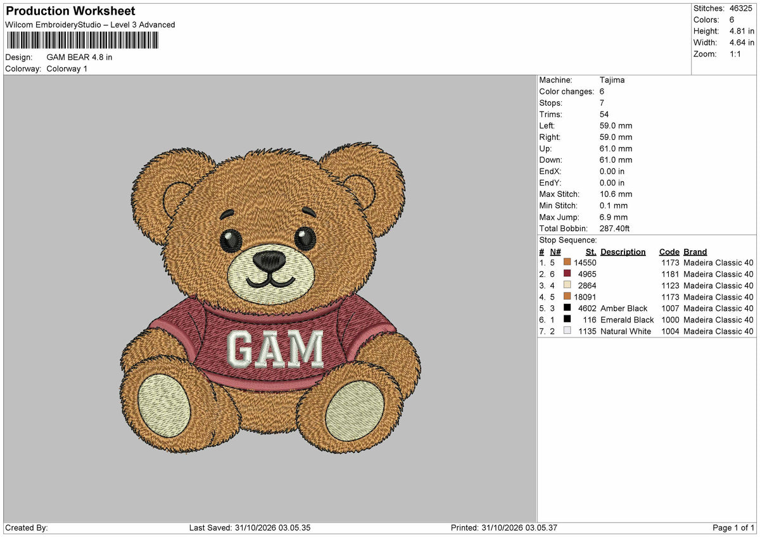Click the height value '4.81 in'
The width and height of the screenshot is (760, 537).
point(742,31)
